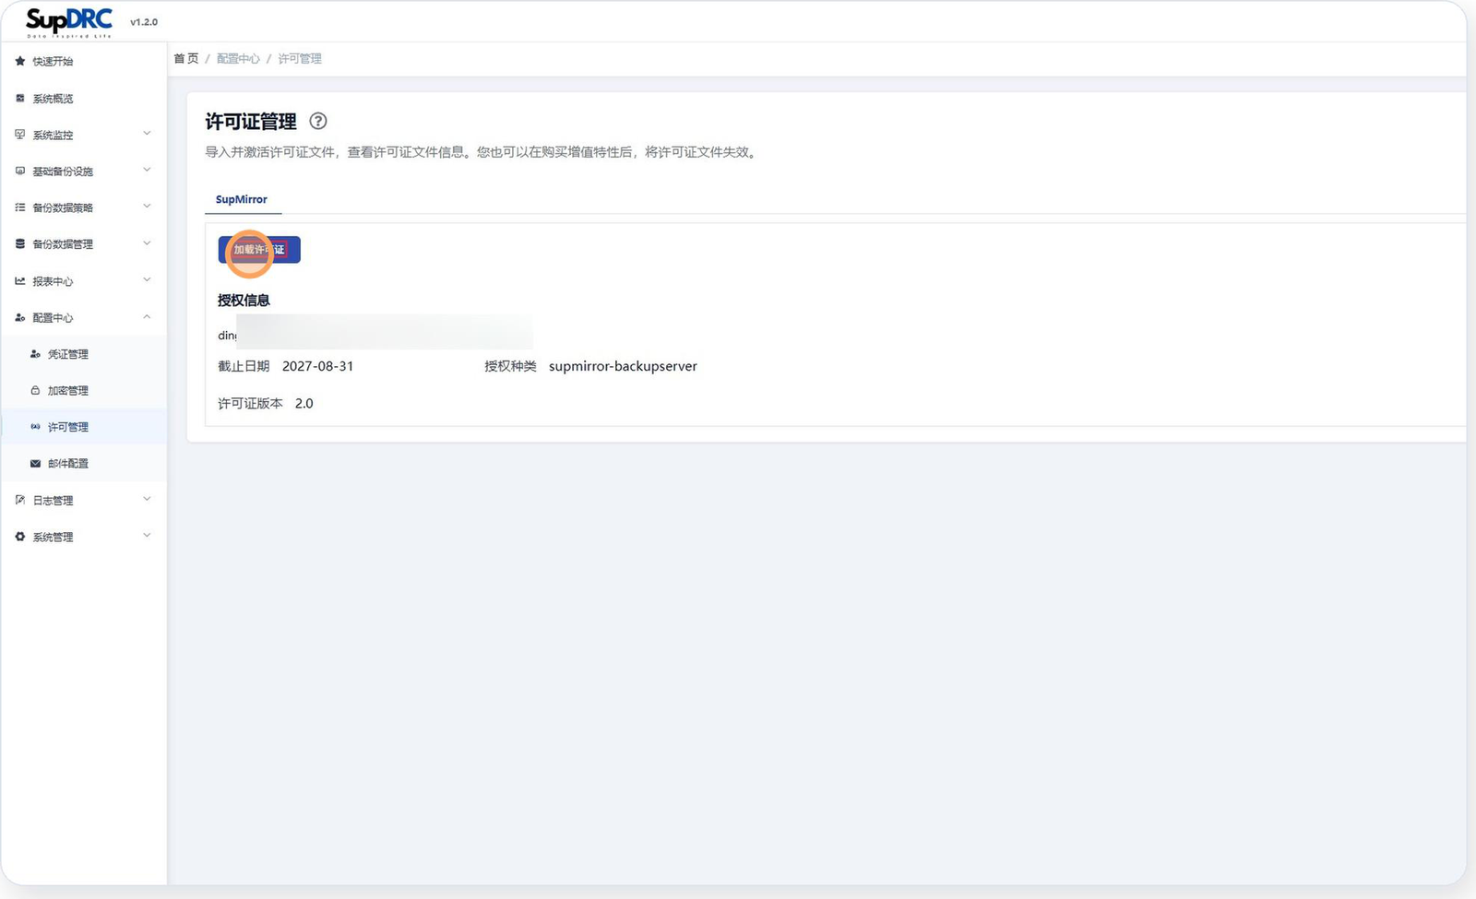Expand the 系统管理 chevron
Image resolution: width=1476 pixels, height=899 pixels.
point(147,536)
